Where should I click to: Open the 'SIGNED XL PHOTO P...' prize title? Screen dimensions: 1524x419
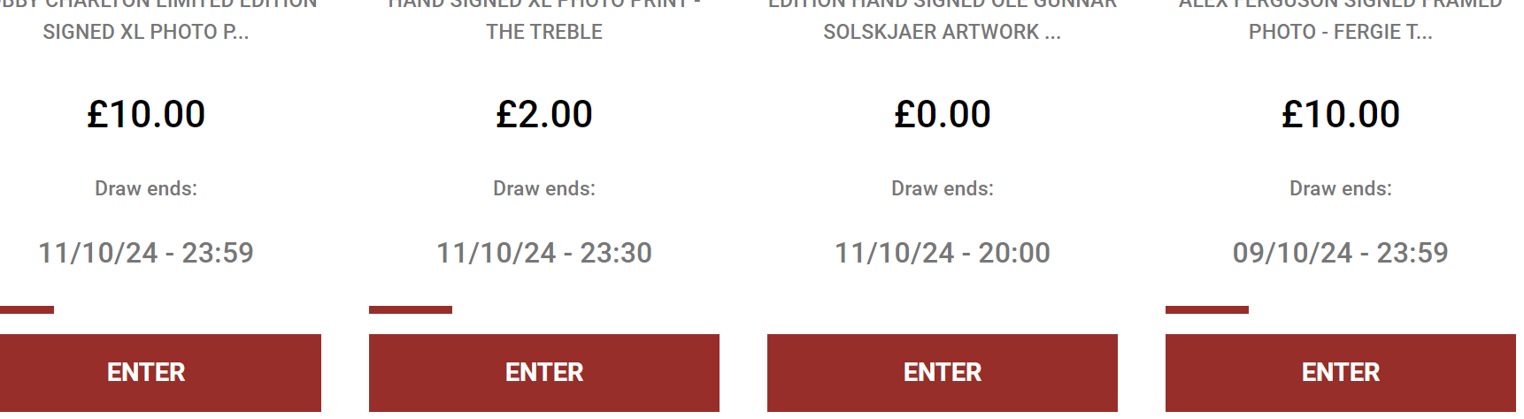[146, 32]
